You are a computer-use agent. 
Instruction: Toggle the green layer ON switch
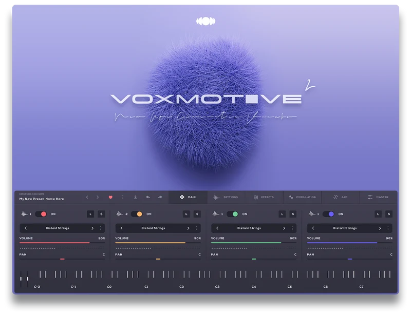coord(233,214)
